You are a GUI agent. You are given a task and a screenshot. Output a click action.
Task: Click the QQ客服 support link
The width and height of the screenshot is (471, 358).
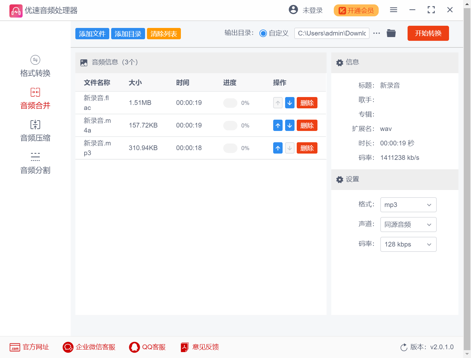tap(147, 347)
